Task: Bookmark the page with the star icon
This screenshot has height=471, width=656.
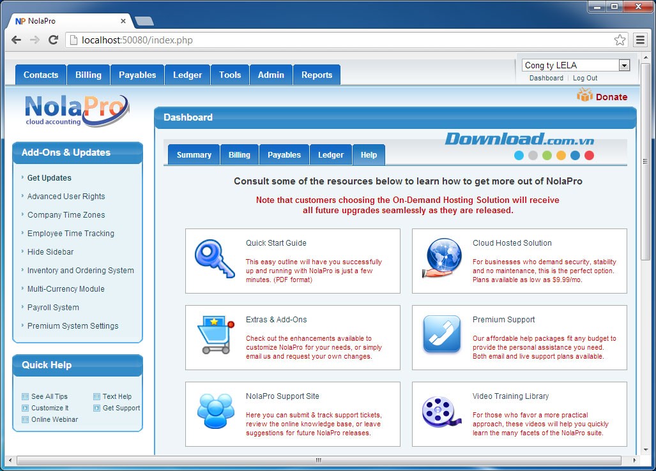Action: 620,40
